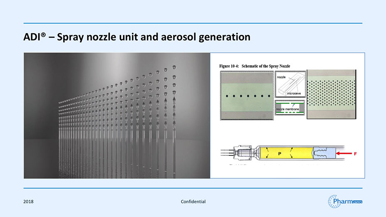Image resolution: width=386 pixels, height=217 pixels.
Task: Click the 2018 year in the footer
Action: coord(29,202)
